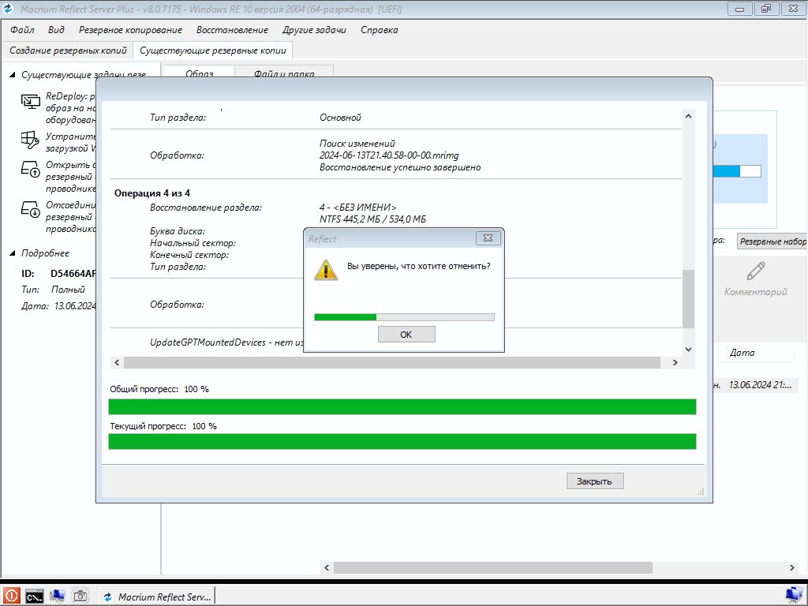Click the Закрыть button
The width and height of the screenshot is (808, 606).
[595, 481]
